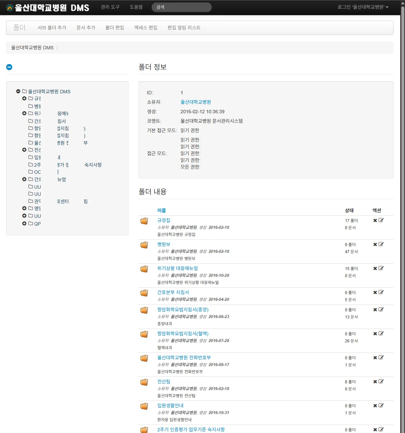Click the 울산대학교병원 DMS site title

52,7
